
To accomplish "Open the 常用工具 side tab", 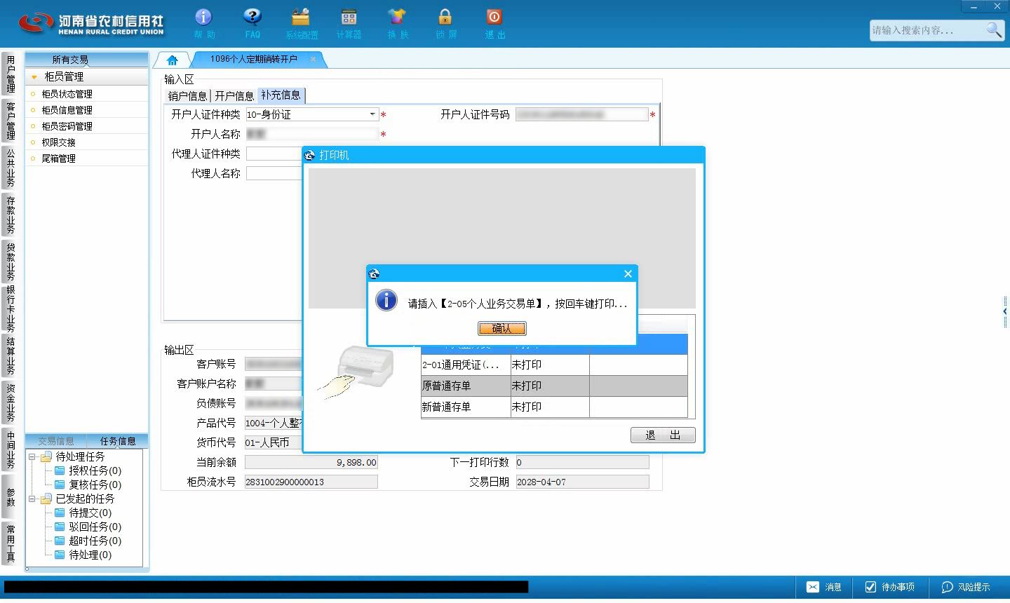I will (x=10, y=543).
